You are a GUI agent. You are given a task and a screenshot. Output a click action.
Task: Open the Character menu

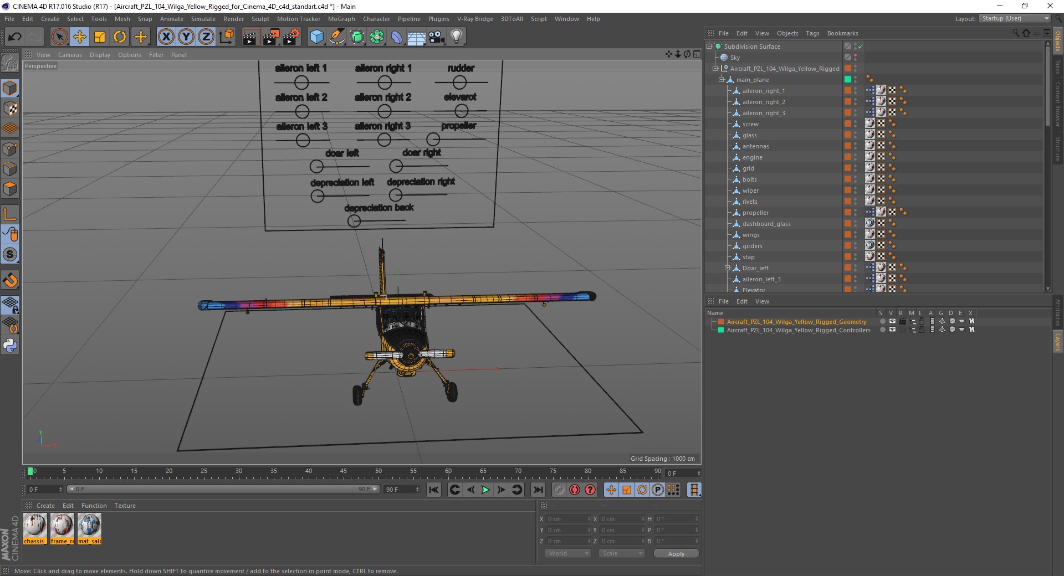tap(376, 19)
